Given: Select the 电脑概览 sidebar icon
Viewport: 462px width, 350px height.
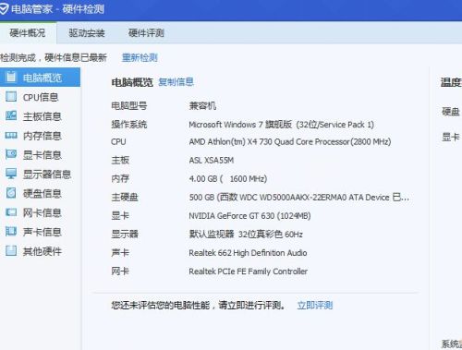Looking at the screenshot, I should click(11, 77).
